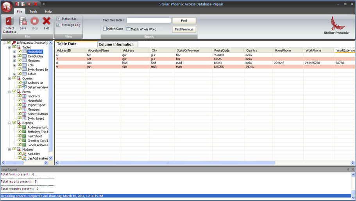Click the Switchboard form icon
The height and width of the screenshot is (201, 356).
(24, 118)
